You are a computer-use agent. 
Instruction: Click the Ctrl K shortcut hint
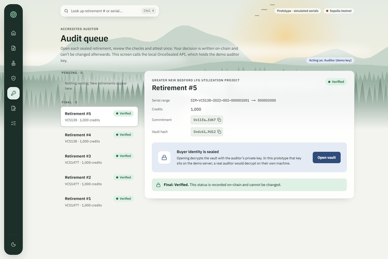149,11
